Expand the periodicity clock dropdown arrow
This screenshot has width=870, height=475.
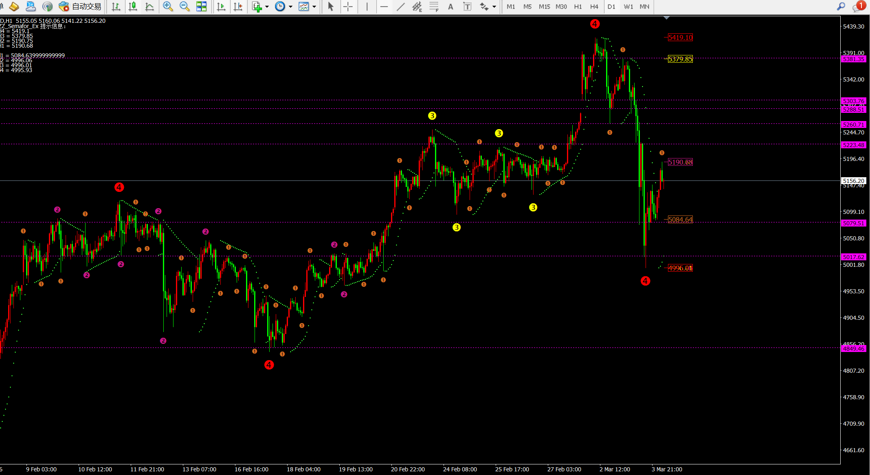(290, 7)
